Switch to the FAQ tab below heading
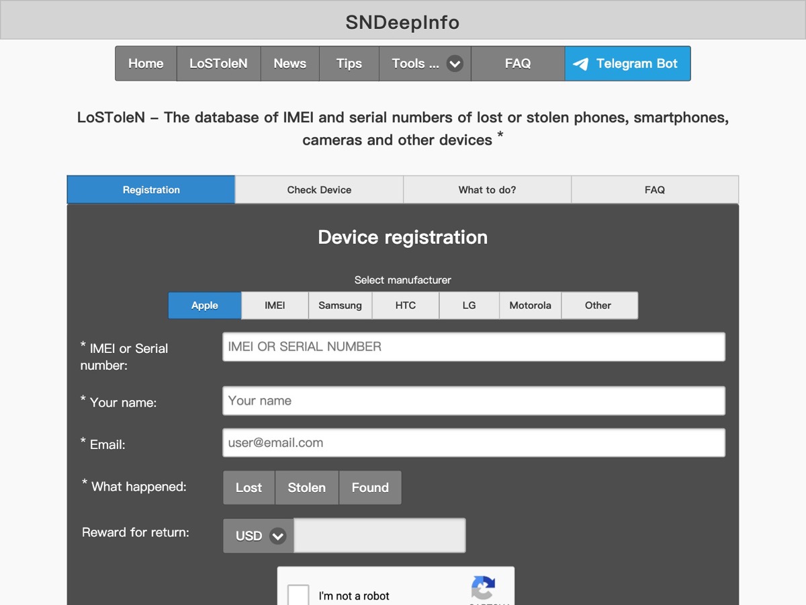This screenshot has height=605, width=806. [x=655, y=190]
